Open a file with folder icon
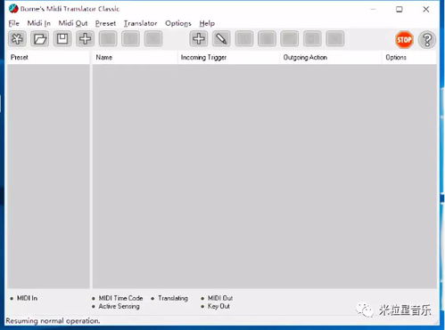The image size is (445, 330). pyautogui.click(x=40, y=39)
